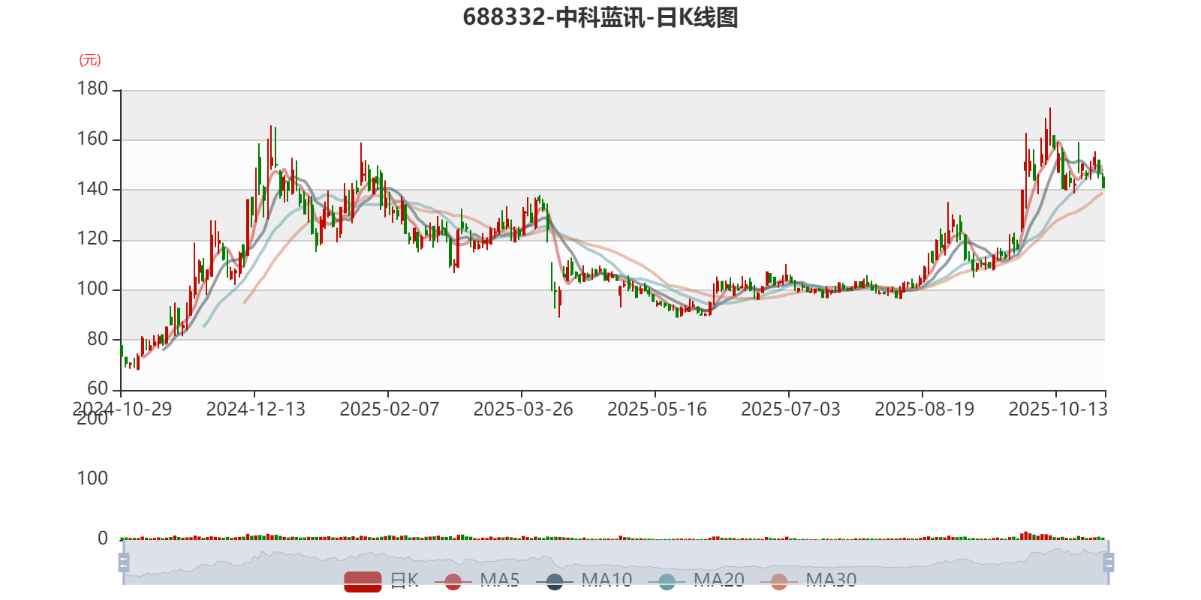Toggle the MA30 line legend
The width and height of the screenshot is (1201, 600).
[x=808, y=580]
